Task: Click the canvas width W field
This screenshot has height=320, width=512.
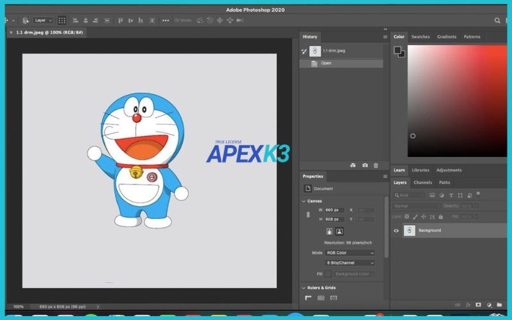Action: point(333,210)
